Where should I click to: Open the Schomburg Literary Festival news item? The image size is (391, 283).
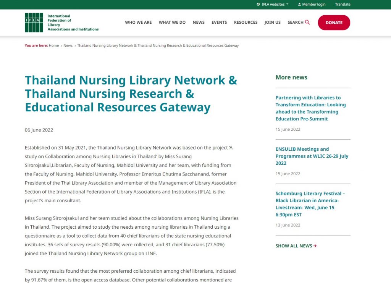(x=310, y=204)
